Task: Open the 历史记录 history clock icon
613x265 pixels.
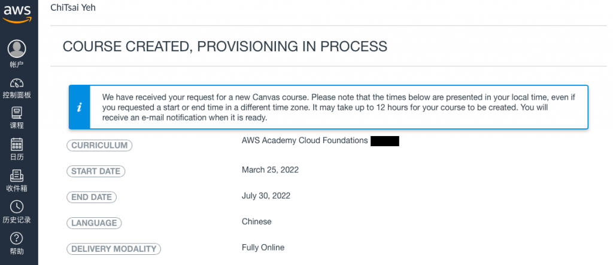Action: (17, 207)
